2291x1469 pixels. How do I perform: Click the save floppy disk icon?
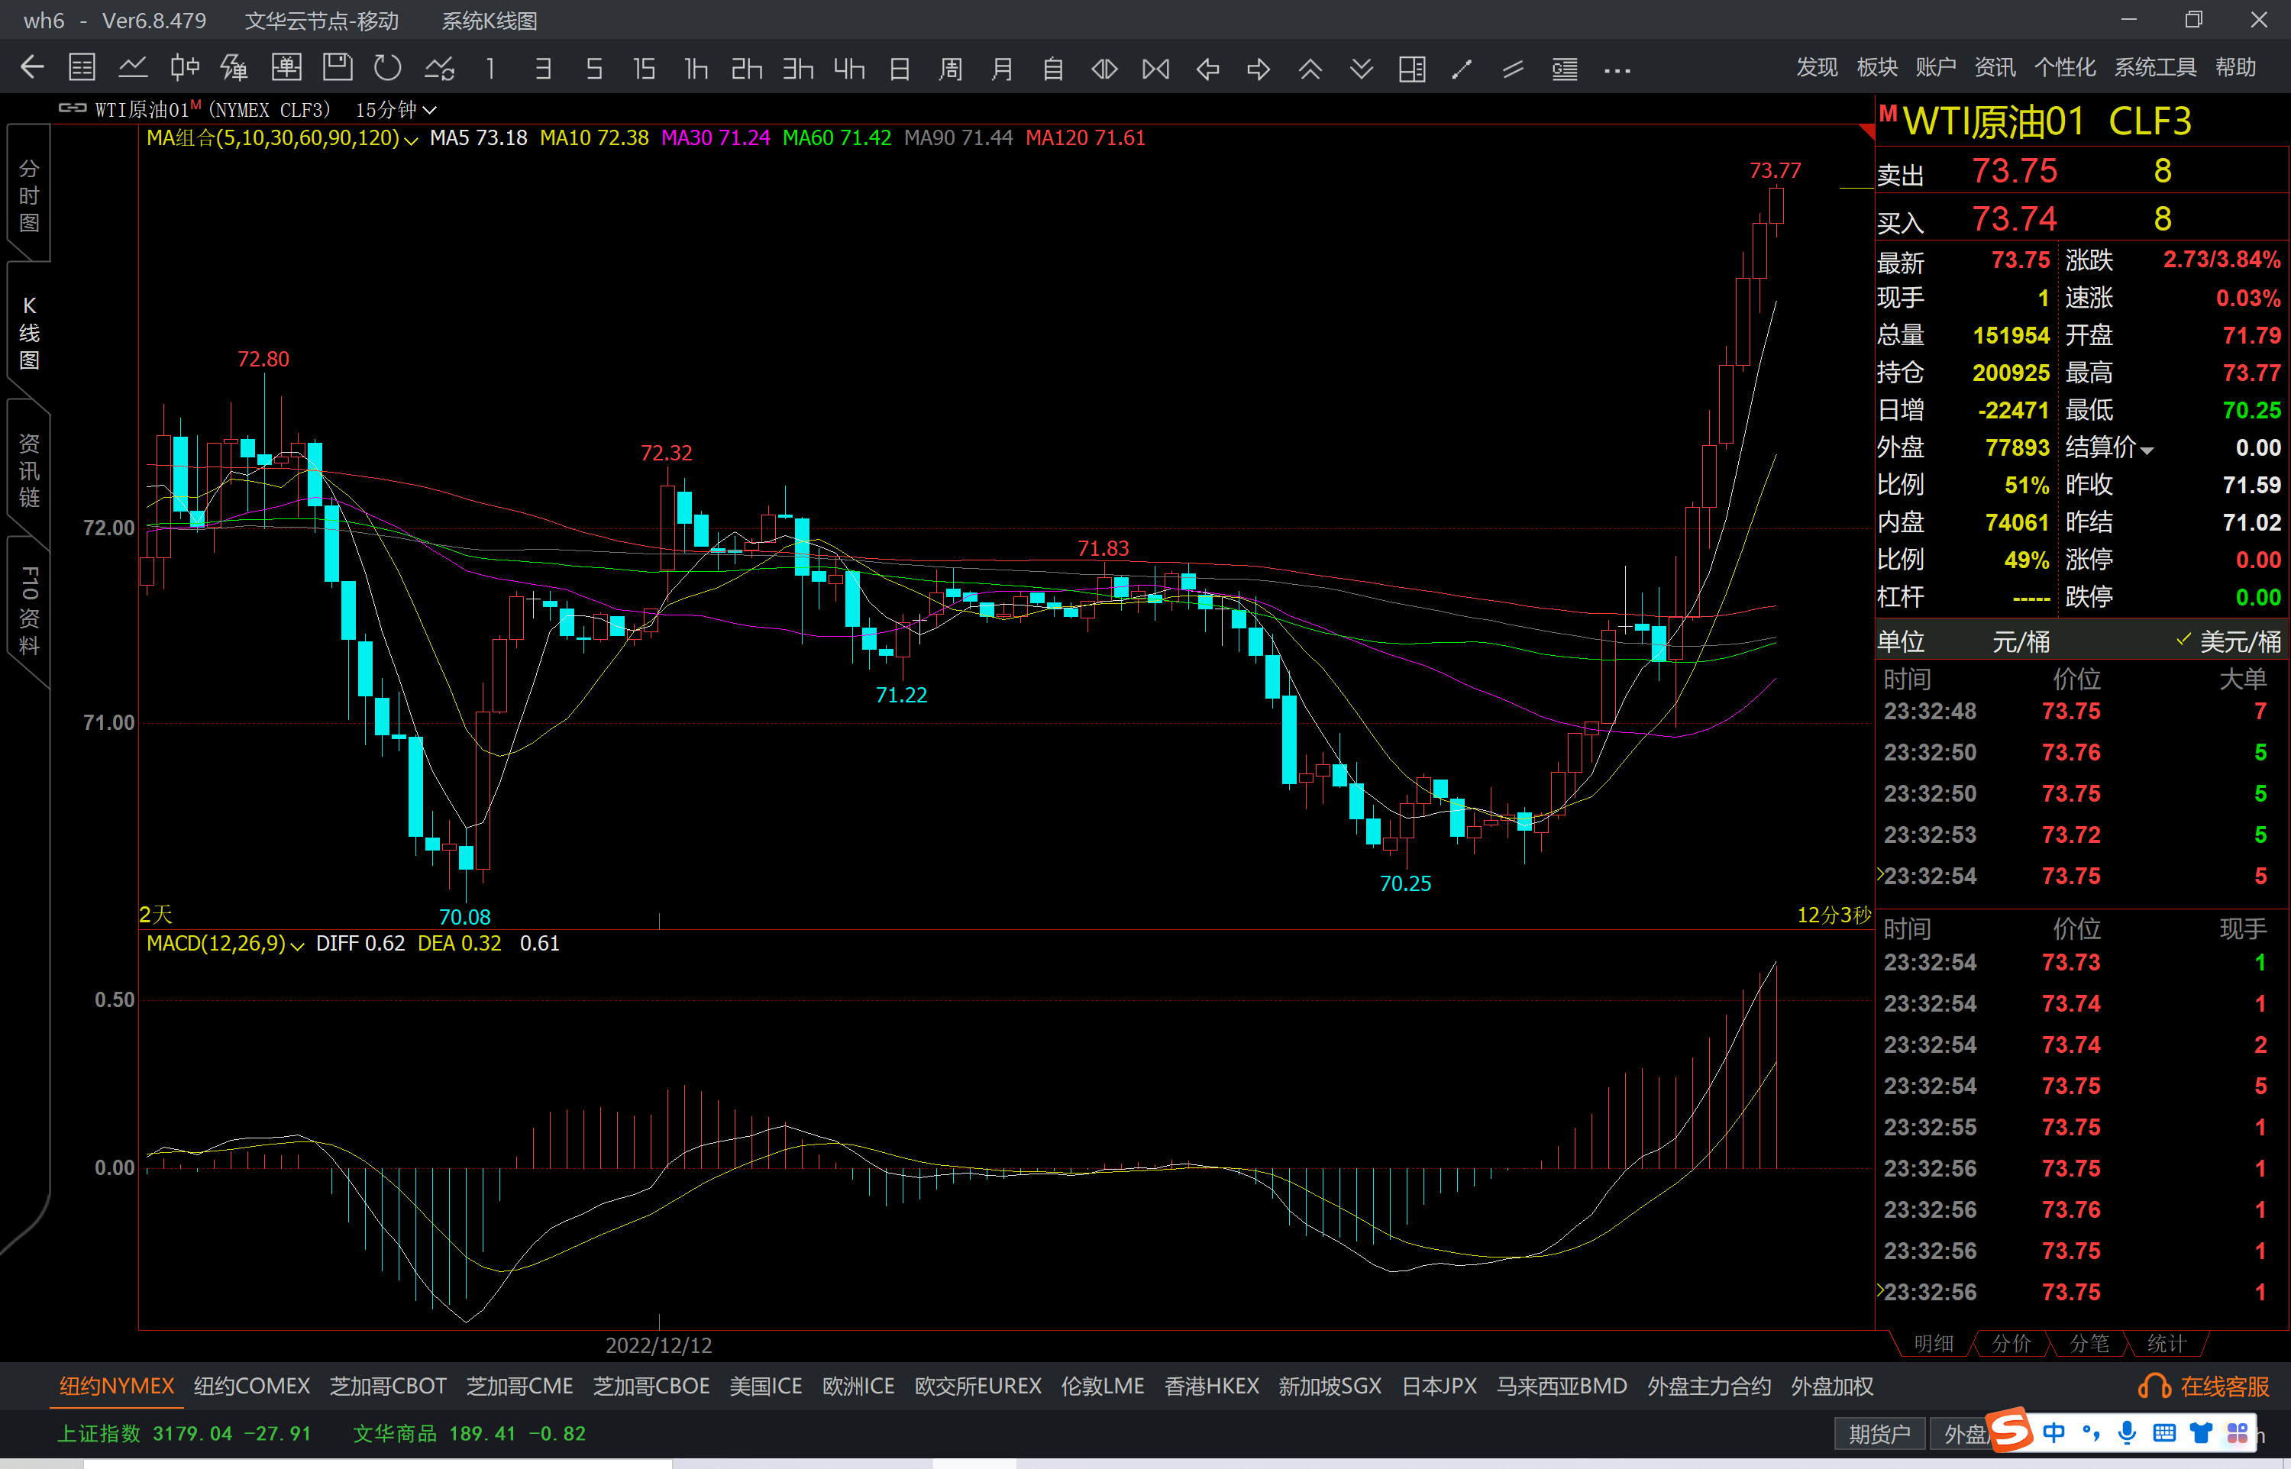(x=337, y=68)
